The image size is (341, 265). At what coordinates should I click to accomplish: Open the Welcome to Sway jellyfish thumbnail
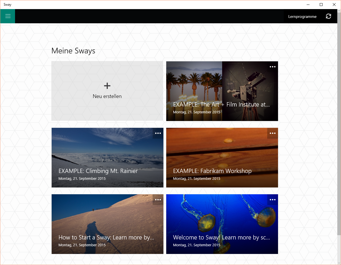[222, 224]
